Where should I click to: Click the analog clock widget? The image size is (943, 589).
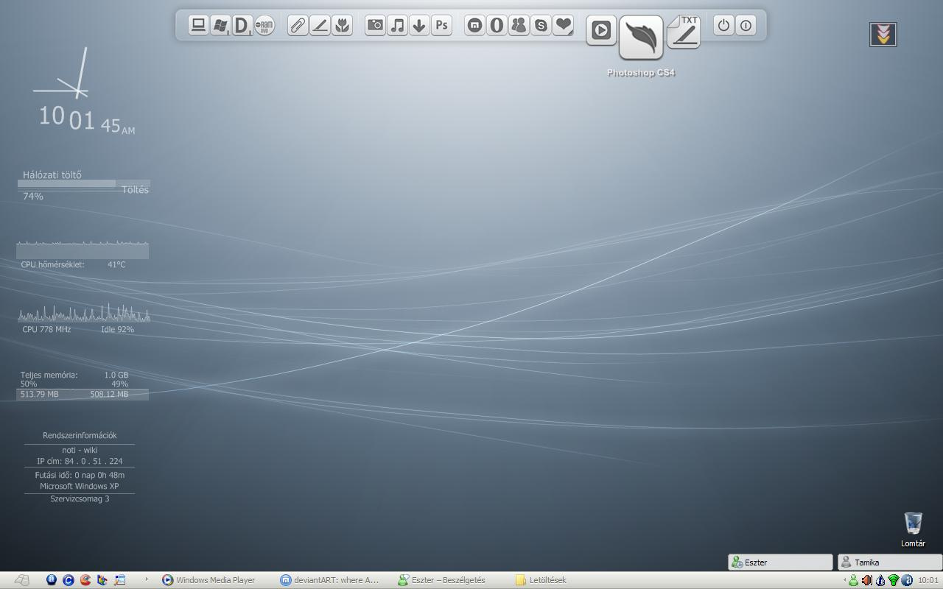click(x=62, y=74)
